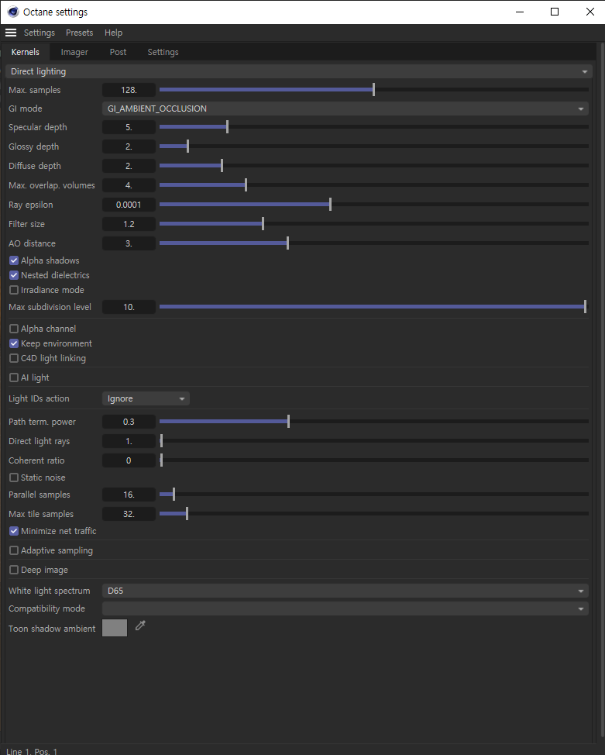Viewport: 605px width, 755px height.
Task: Switch to the Imager tab
Action: 74,52
